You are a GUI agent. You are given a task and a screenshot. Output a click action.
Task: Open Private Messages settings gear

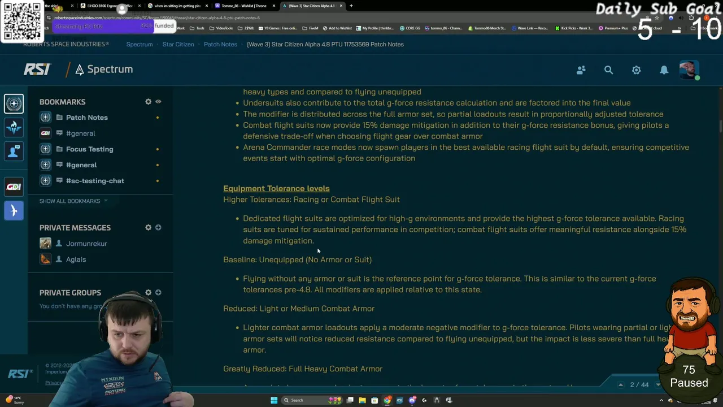[x=148, y=227]
